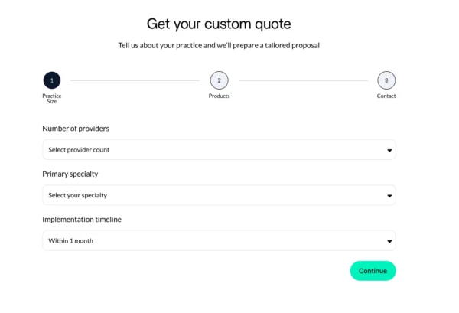This screenshot has width=459, height=313.
Task: Jump to step 2 circle
Action: click(x=219, y=80)
